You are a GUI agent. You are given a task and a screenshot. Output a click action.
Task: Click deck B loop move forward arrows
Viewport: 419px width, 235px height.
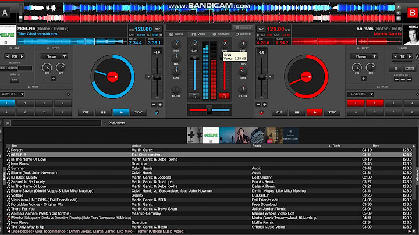(409, 80)
